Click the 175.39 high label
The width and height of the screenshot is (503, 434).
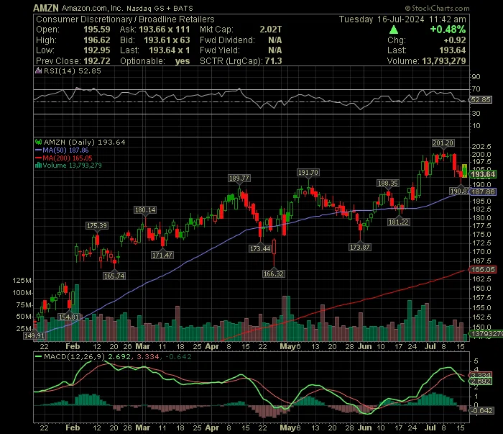point(96,225)
